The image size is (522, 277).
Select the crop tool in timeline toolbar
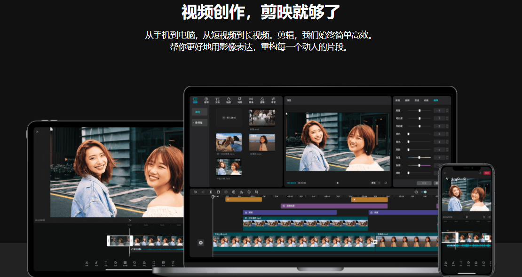point(257,192)
